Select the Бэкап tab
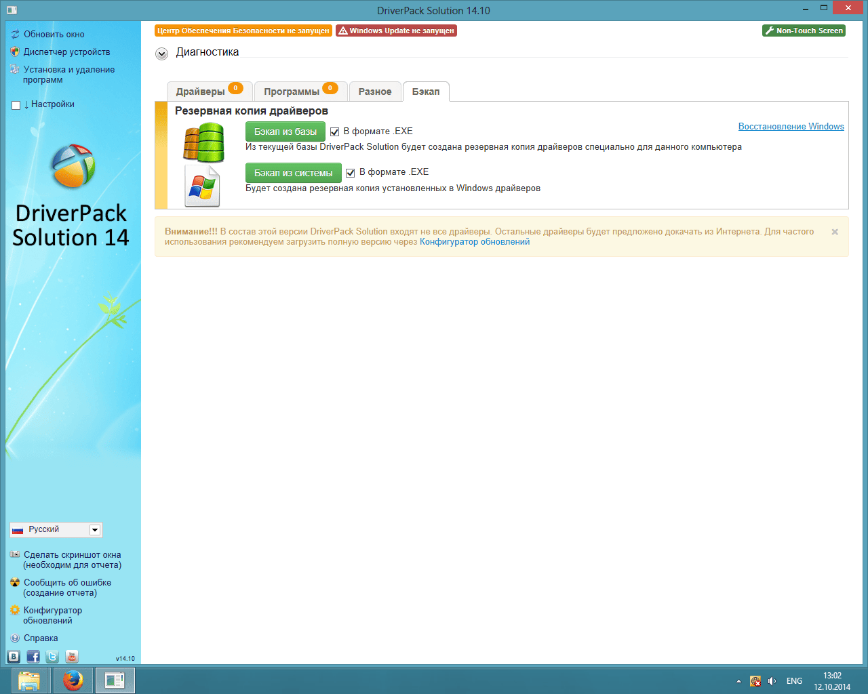 pyautogui.click(x=426, y=91)
